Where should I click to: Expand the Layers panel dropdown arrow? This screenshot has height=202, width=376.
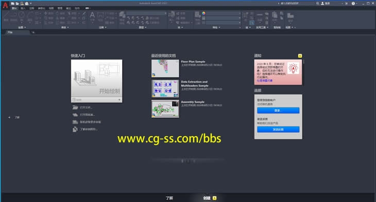(146, 27)
